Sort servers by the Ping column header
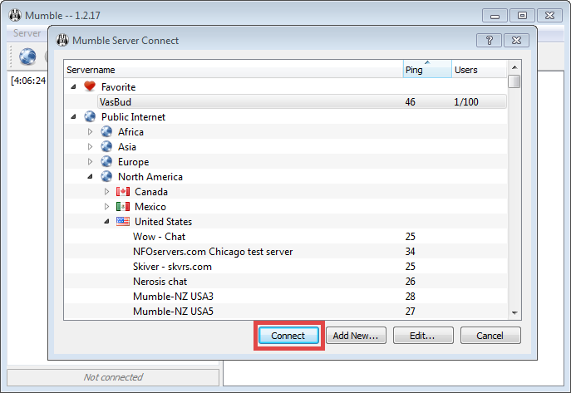 [426, 70]
